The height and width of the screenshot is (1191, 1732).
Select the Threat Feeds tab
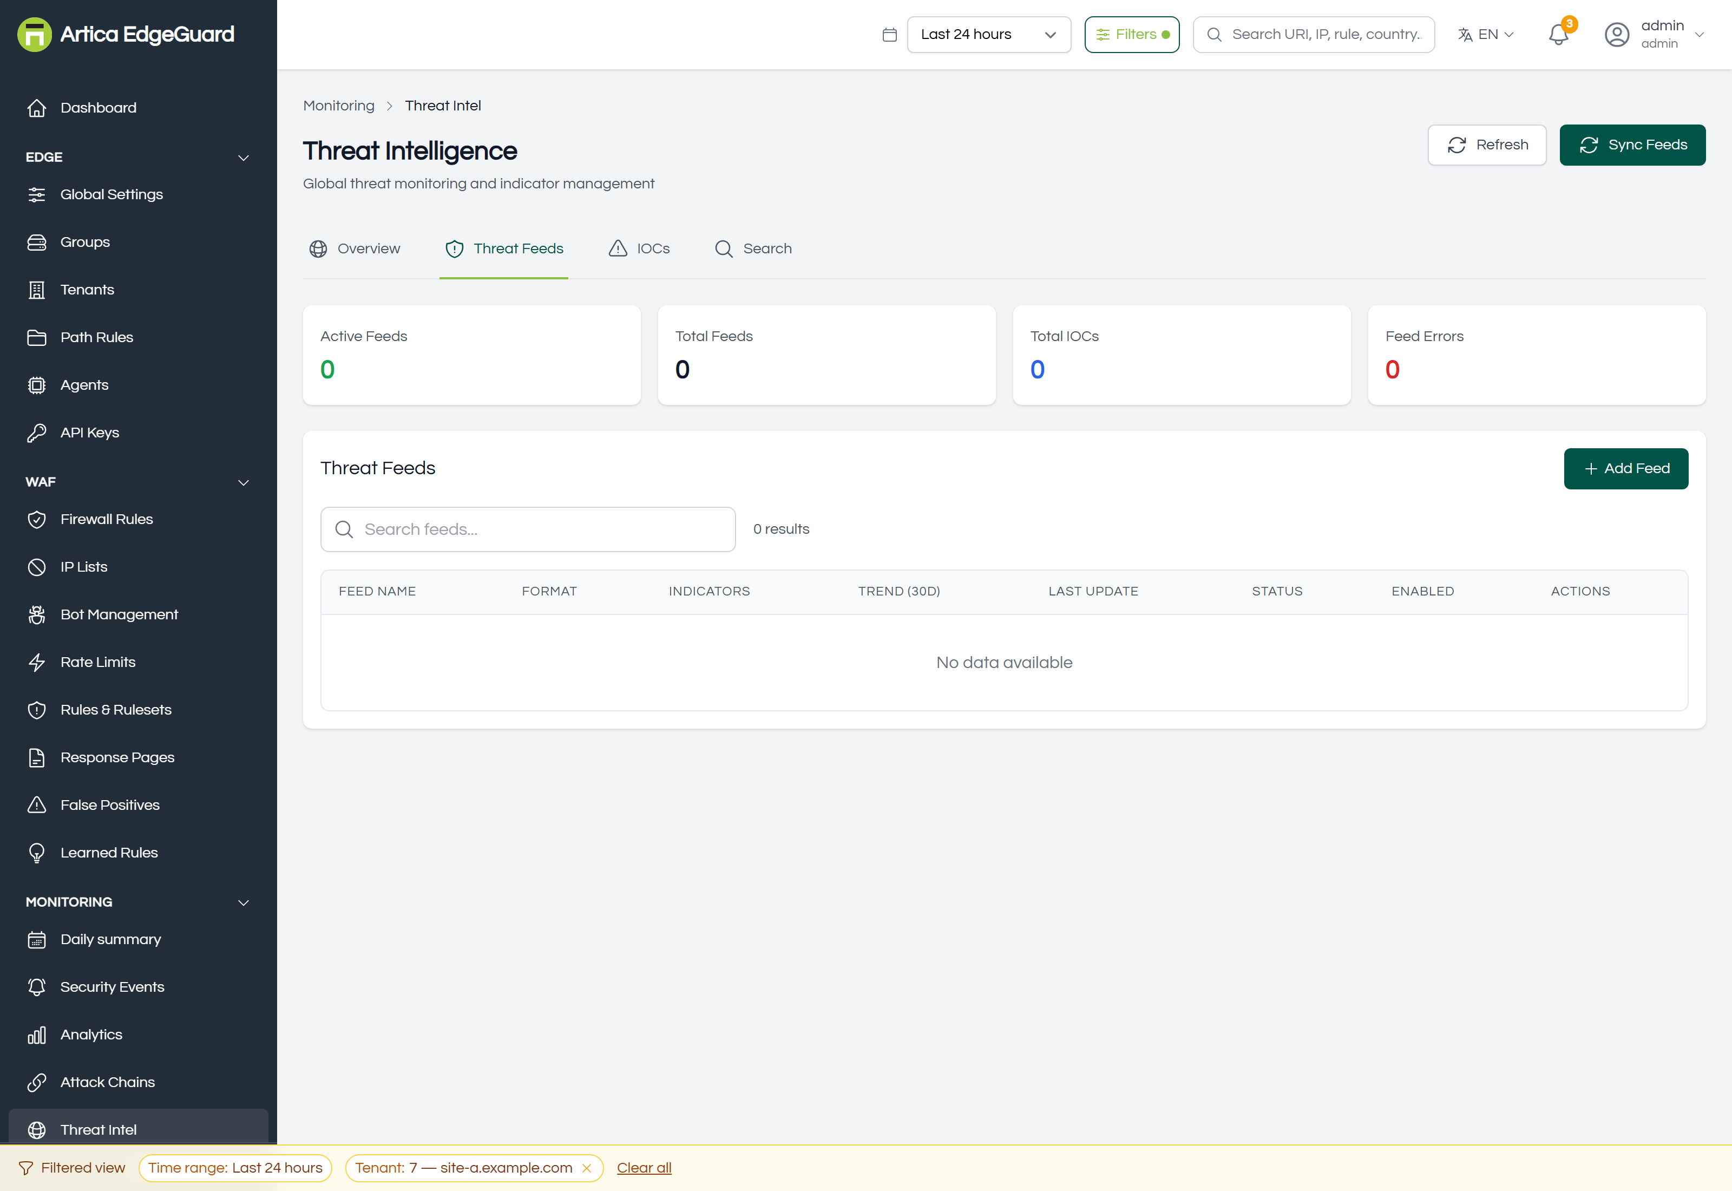coord(504,249)
